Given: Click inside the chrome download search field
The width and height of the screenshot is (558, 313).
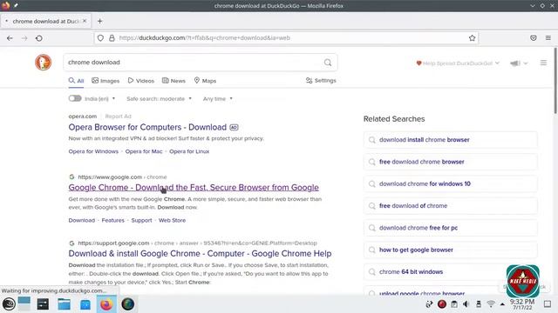Looking at the screenshot, I should (192, 63).
